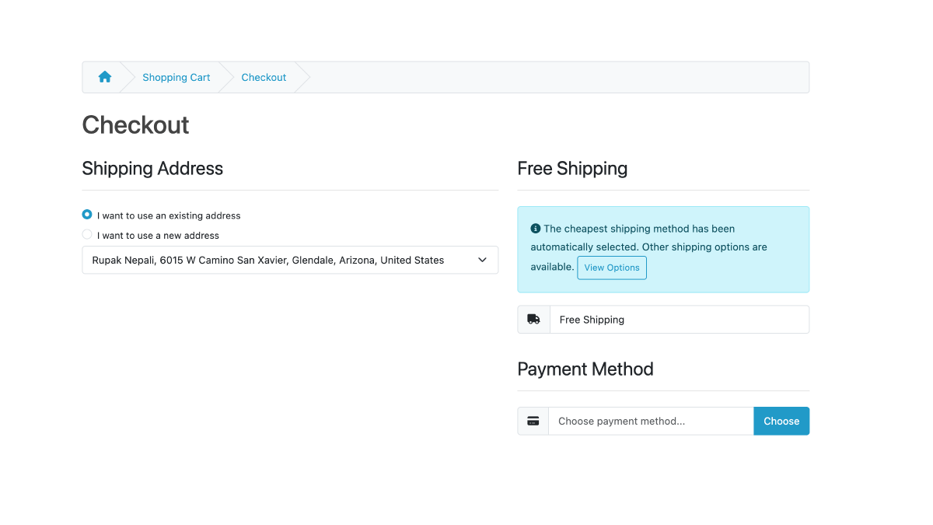Choose "I want to use a new address"
The image size is (933, 525).
click(x=86, y=234)
